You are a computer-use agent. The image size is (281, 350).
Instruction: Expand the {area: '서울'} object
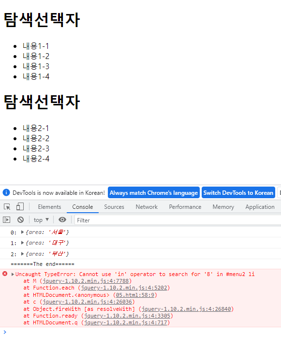coord(22,232)
